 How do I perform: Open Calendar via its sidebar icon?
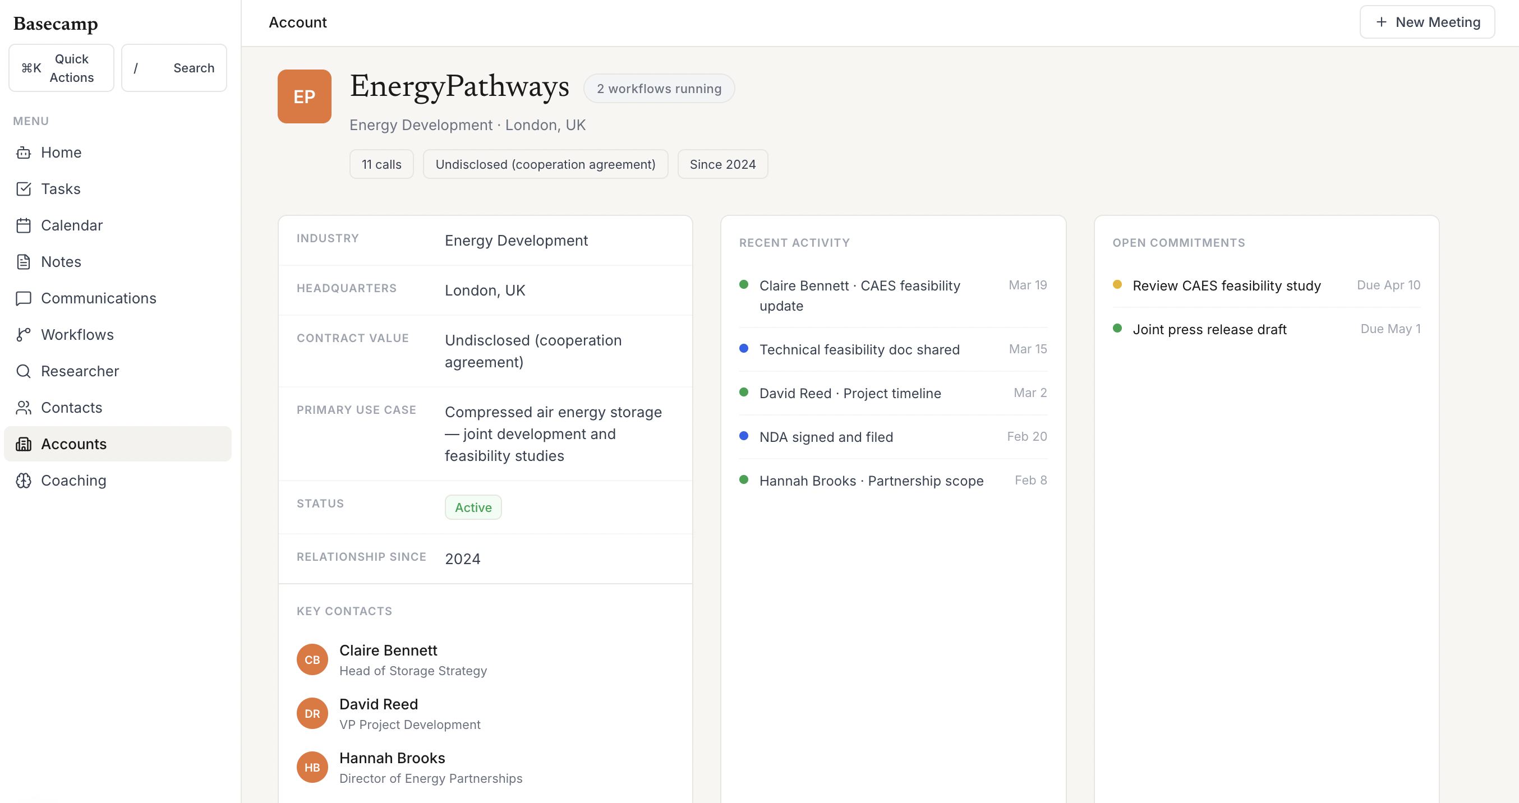pos(24,226)
